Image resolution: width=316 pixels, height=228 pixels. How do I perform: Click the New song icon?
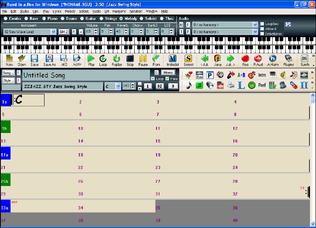click(x=9, y=60)
